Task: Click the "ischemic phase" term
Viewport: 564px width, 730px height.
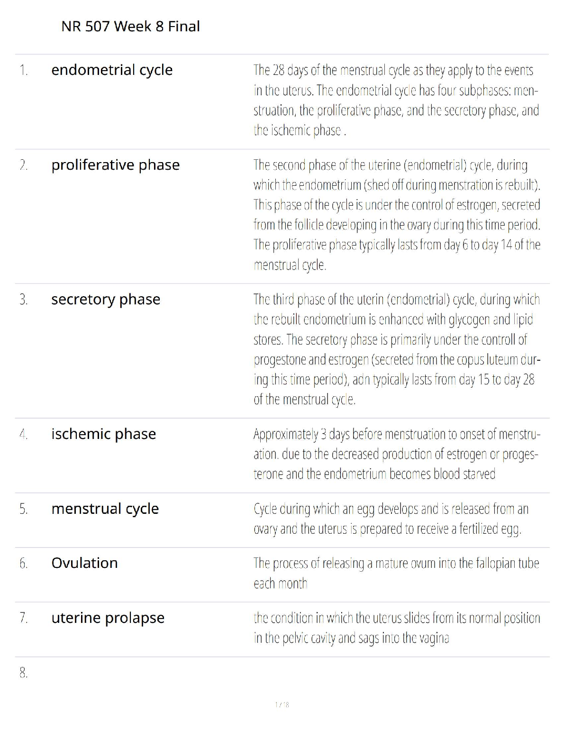Action: coord(103,434)
